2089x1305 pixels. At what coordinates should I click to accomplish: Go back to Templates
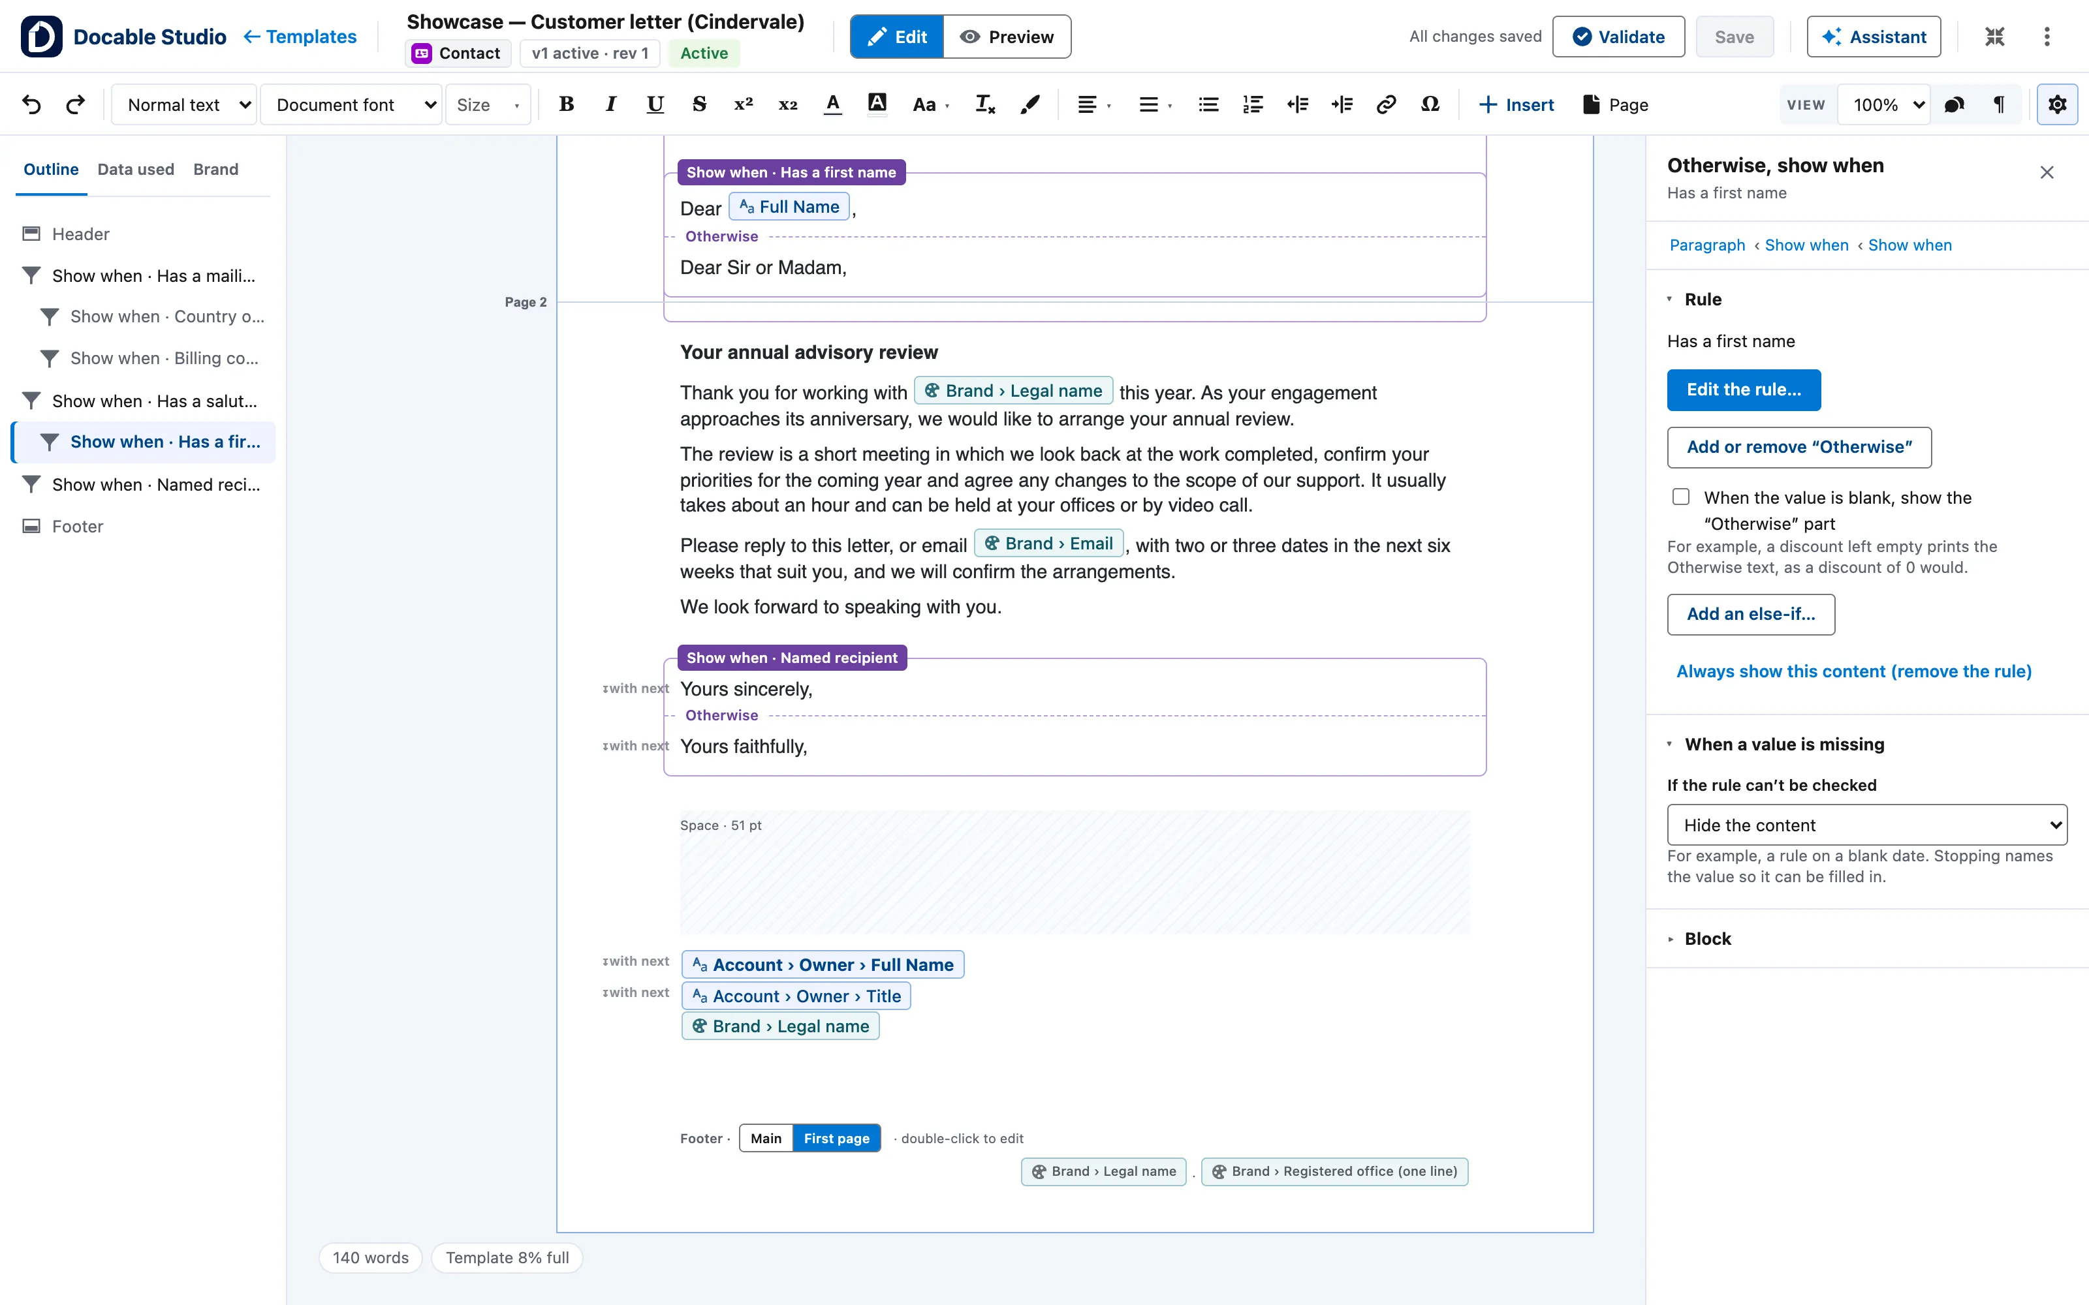click(x=300, y=37)
